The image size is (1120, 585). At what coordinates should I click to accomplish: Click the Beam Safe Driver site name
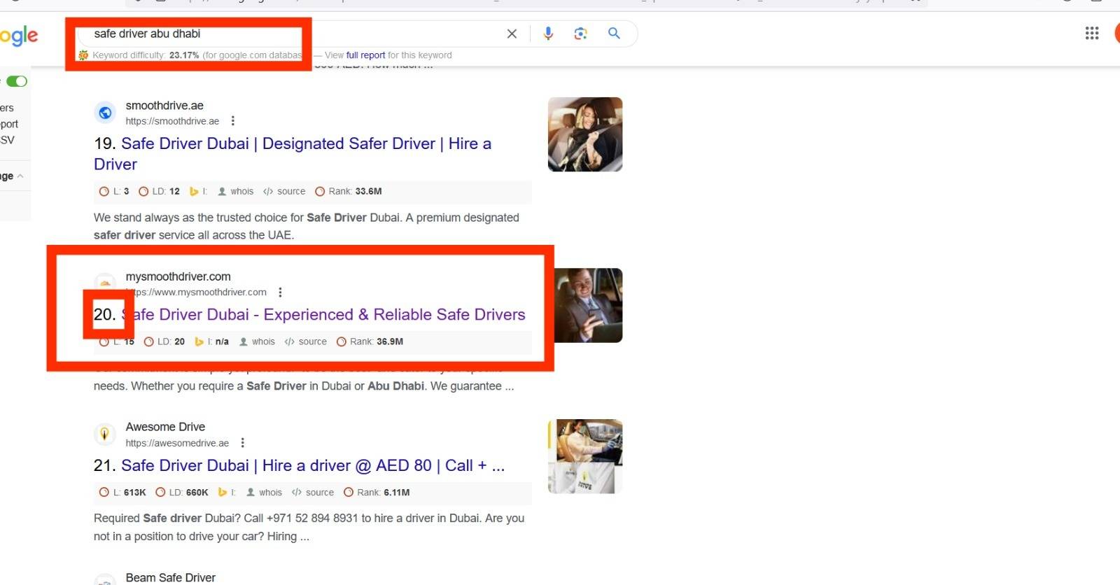[170, 578]
